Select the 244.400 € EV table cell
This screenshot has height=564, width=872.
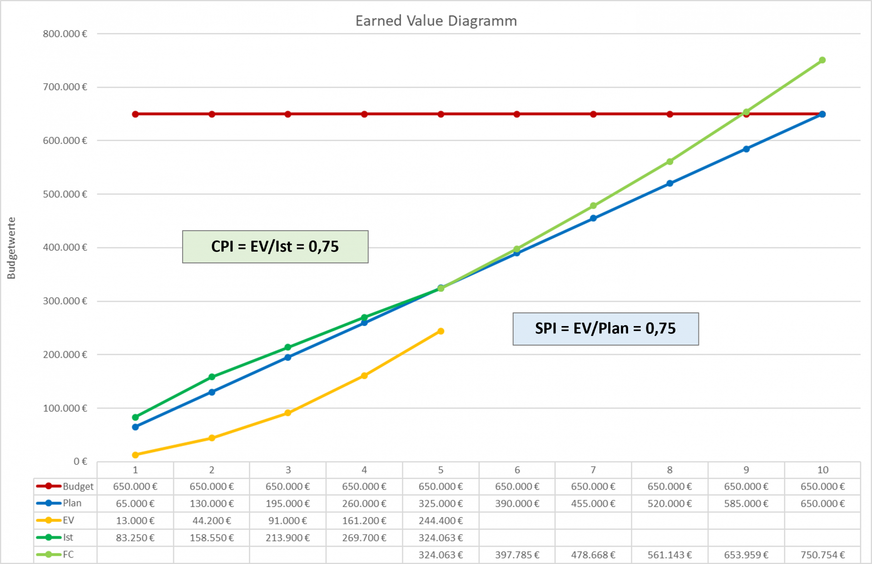(x=441, y=520)
